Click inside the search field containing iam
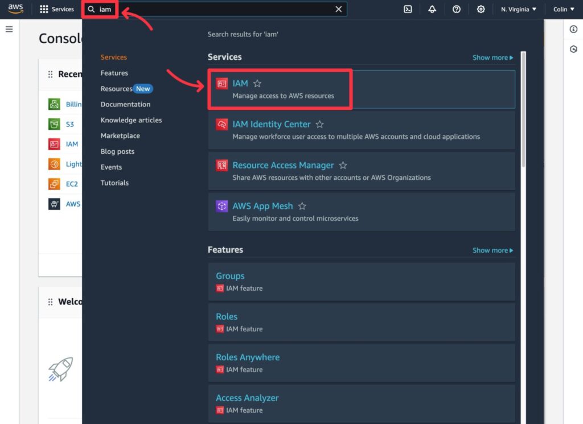583x424 pixels. 216,9
